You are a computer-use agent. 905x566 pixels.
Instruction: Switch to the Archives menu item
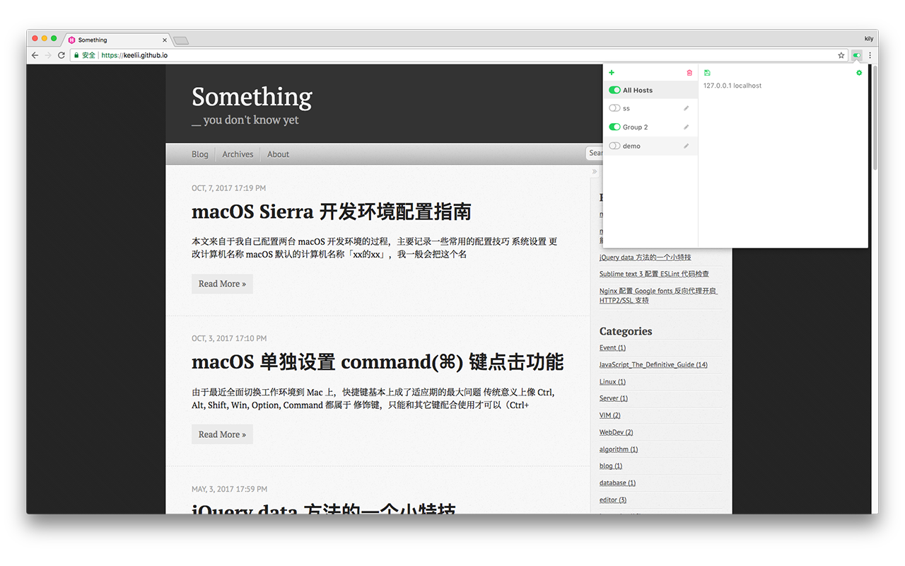(238, 154)
